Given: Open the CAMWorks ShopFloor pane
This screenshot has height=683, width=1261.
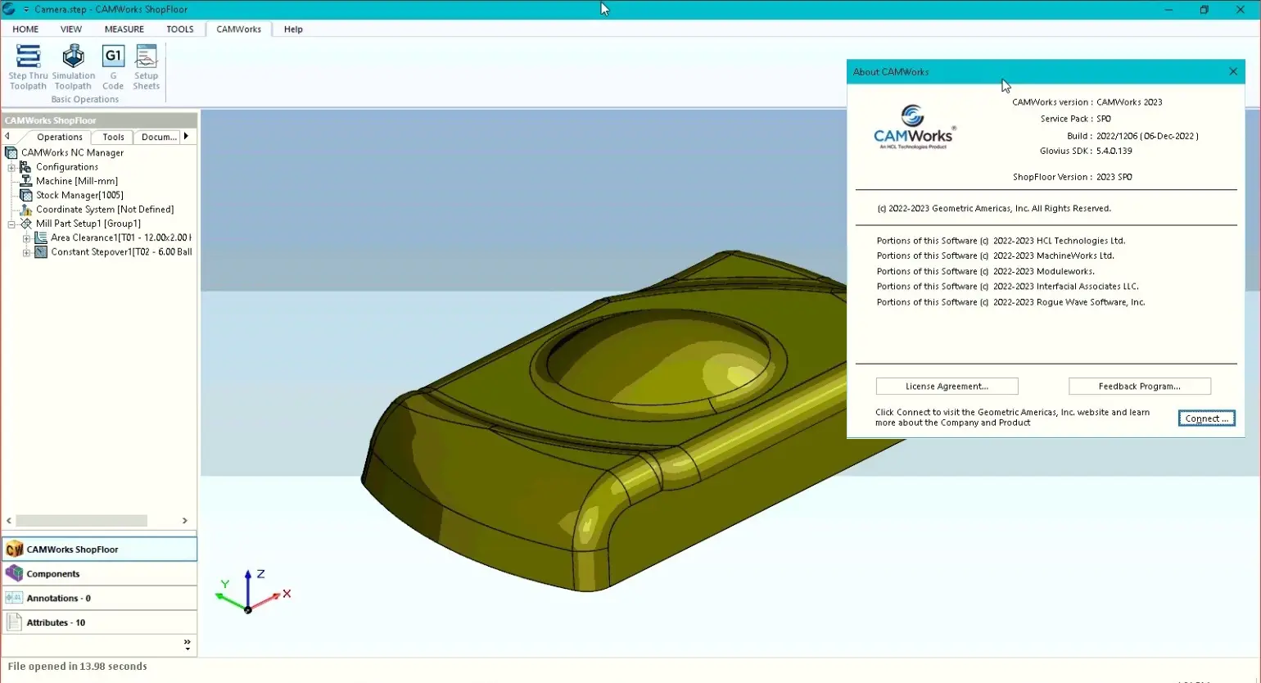Looking at the screenshot, I should 100,550.
